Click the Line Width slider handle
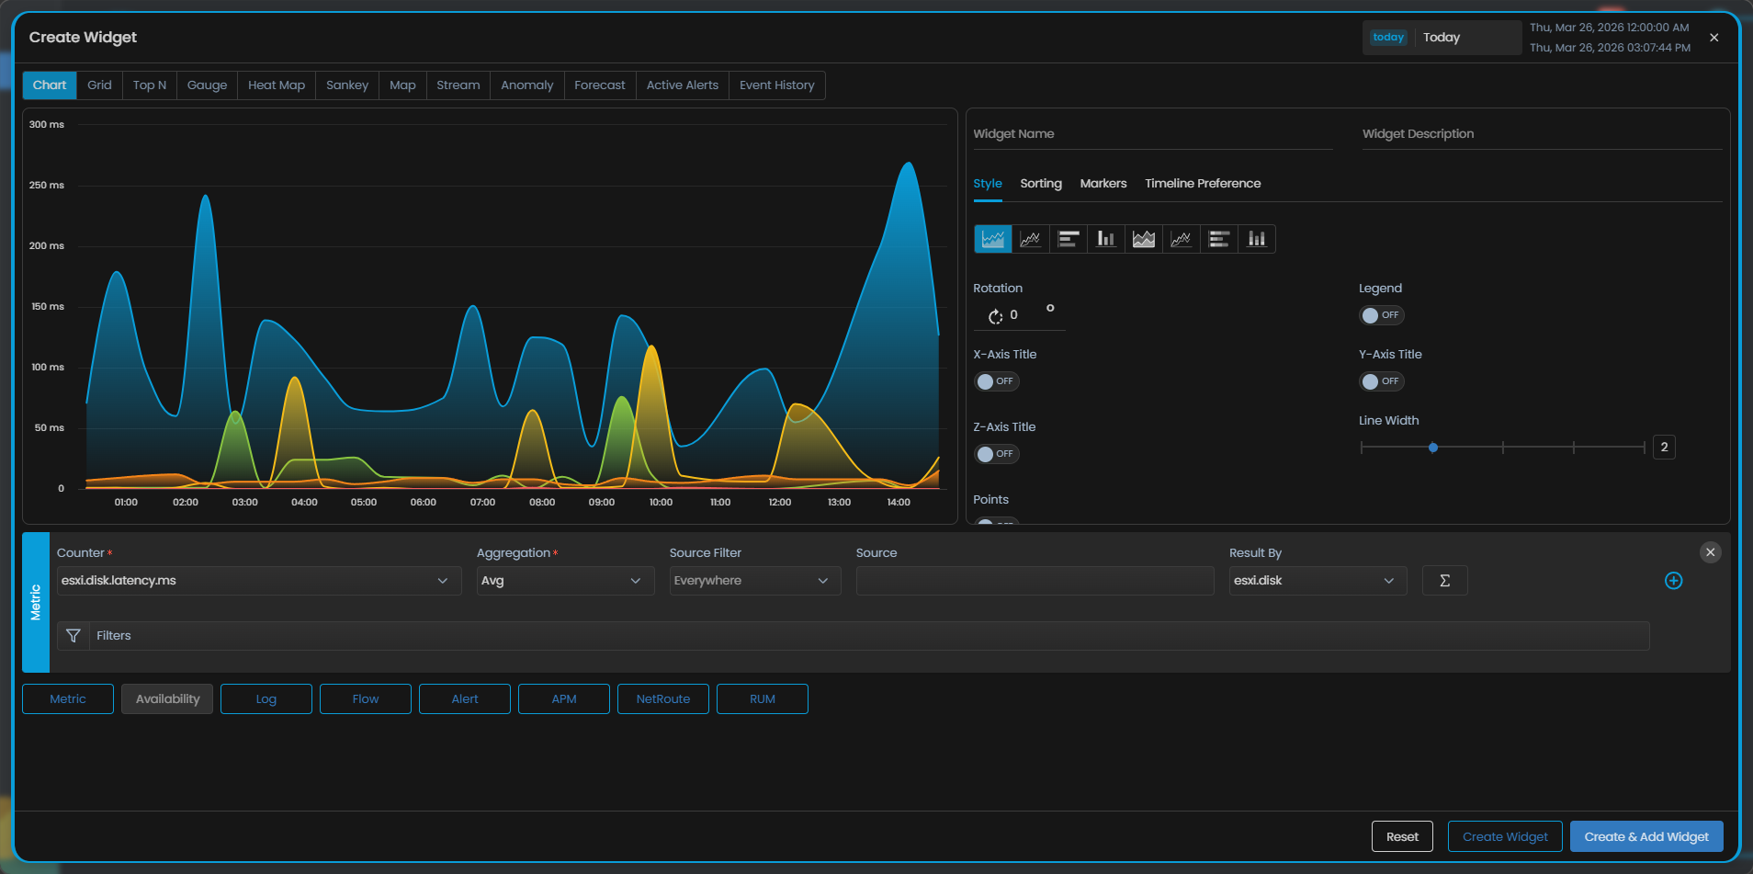This screenshot has width=1753, height=874. 1433,448
